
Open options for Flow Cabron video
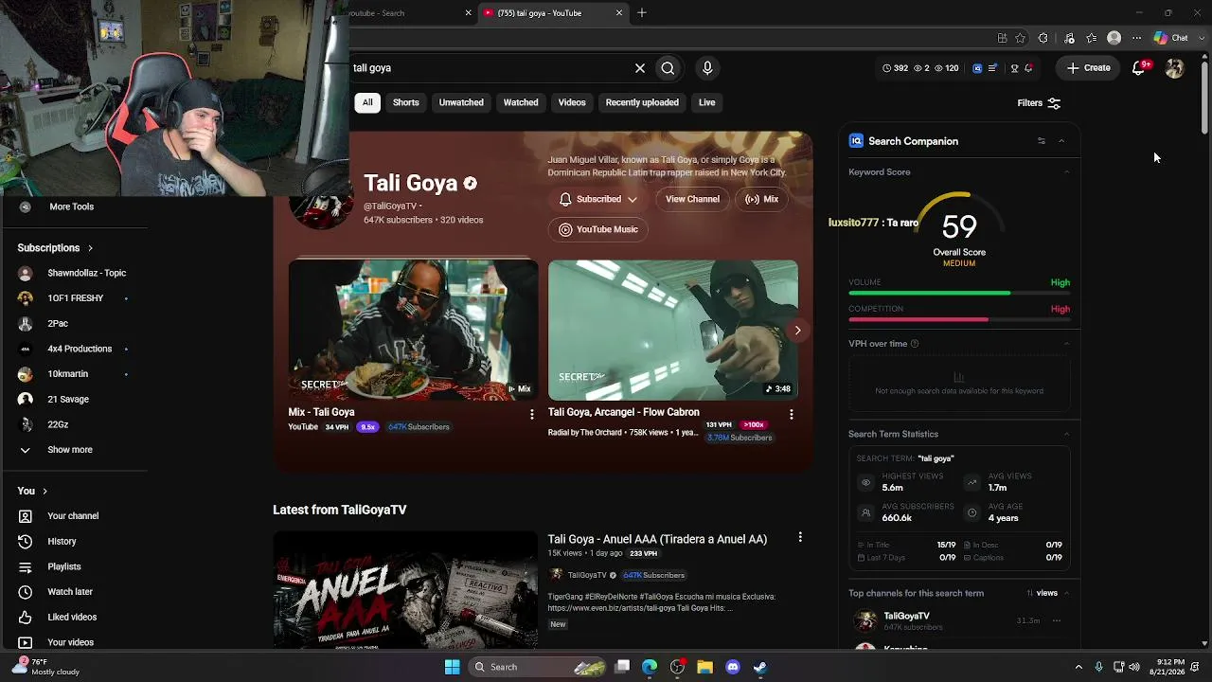(792, 414)
